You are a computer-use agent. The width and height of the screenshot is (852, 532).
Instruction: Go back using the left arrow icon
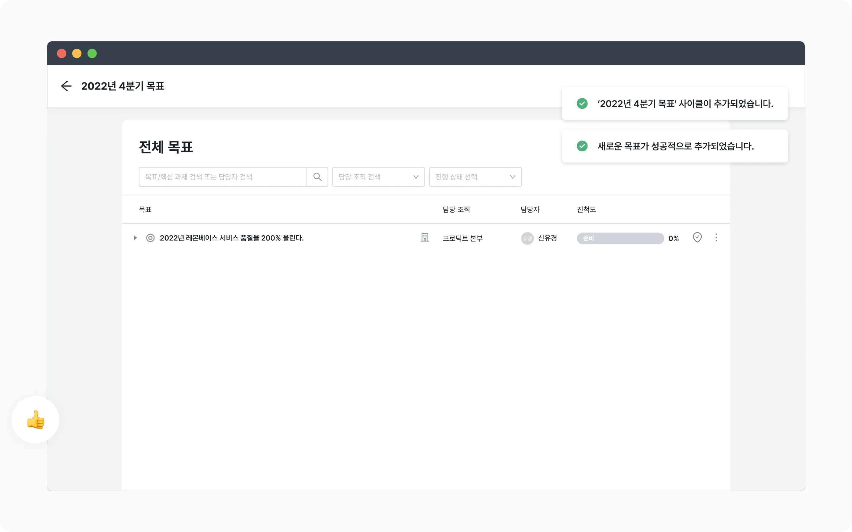click(66, 86)
